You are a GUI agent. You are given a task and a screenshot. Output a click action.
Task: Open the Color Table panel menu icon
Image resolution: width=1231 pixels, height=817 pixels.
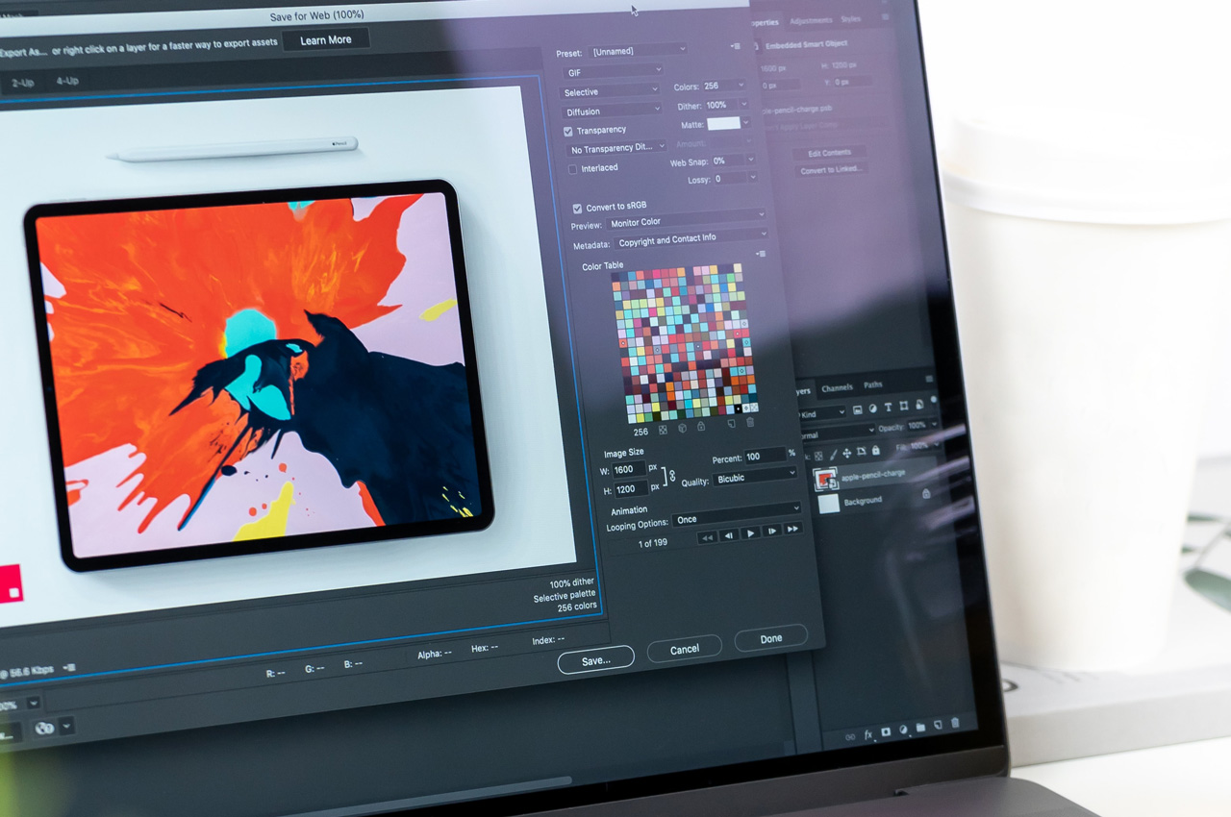(x=761, y=254)
